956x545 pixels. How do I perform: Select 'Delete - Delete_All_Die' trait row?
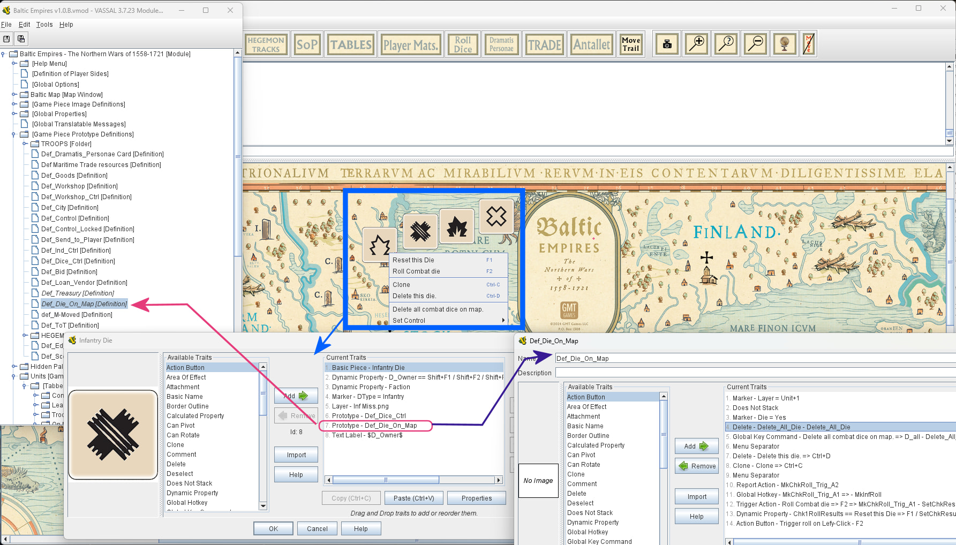tap(840, 427)
